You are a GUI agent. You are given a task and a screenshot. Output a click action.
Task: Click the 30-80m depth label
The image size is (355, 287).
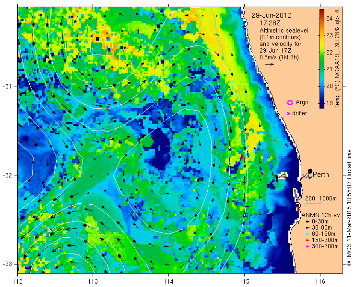322,228
